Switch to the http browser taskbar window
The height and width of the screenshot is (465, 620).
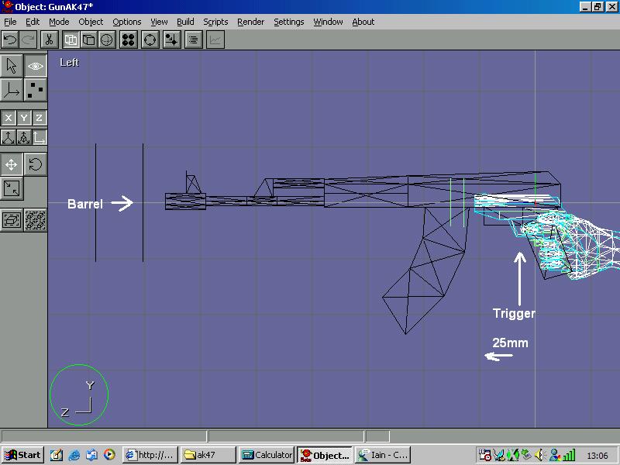pos(150,455)
